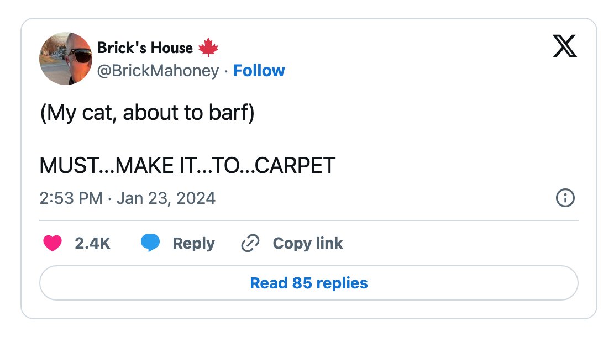Click the red maple leaf emoji
This screenshot has height=337, width=614.
click(x=208, y=48)
